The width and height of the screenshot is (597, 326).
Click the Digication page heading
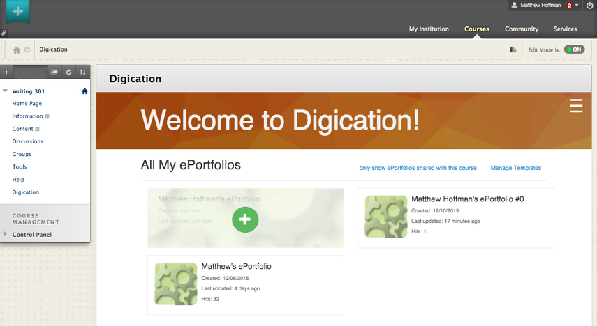[135, 79]
